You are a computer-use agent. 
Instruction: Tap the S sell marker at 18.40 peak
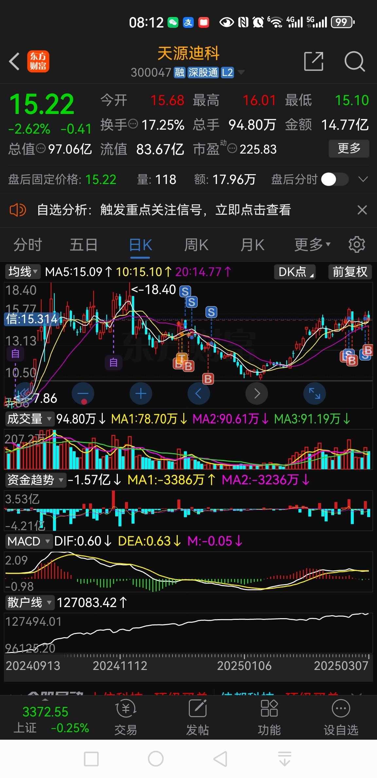185,291
